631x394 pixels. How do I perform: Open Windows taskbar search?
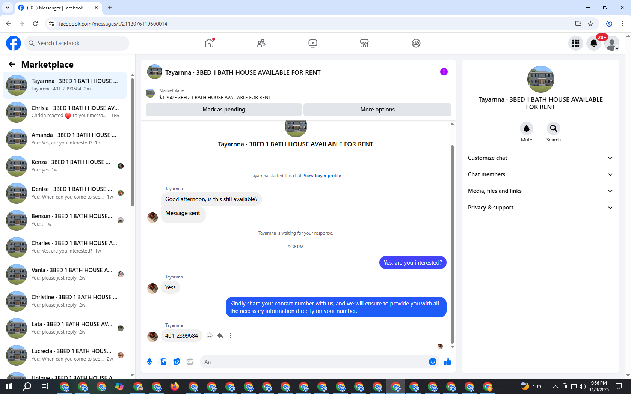(27, 386)
